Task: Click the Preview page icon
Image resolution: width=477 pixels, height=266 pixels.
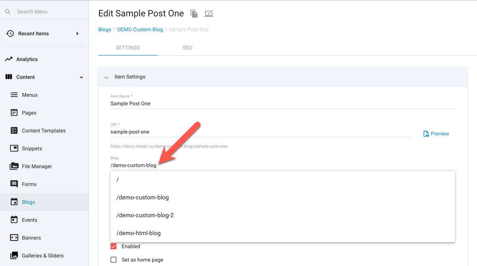Action: click(x=426, y=134)
